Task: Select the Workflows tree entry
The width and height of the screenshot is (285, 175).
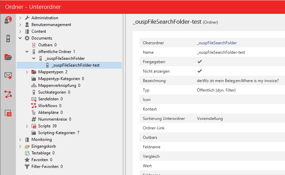Action: tap(50, 106)
